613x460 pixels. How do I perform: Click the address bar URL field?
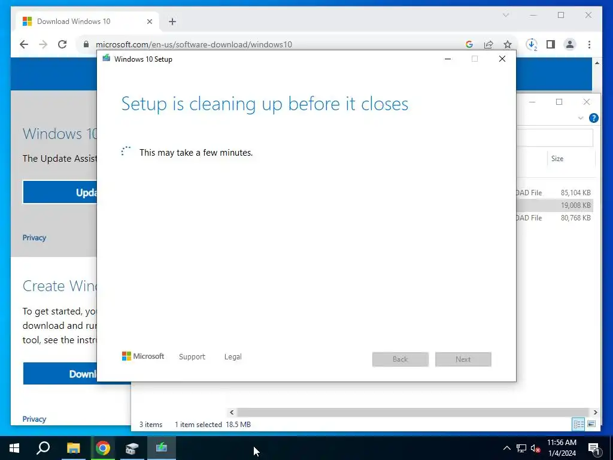click(x=274, y=44)
